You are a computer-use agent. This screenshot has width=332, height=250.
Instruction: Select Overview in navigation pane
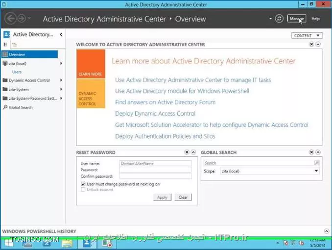[30, 54]
